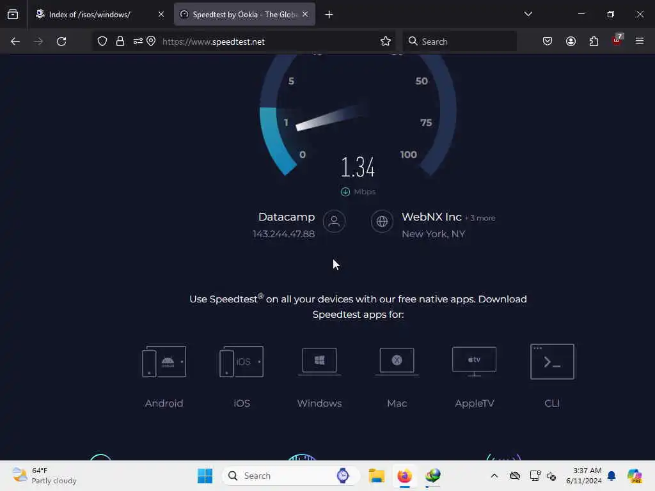Open the Windows Start menu
Screen dimensions: 655x491
point(205,476)
